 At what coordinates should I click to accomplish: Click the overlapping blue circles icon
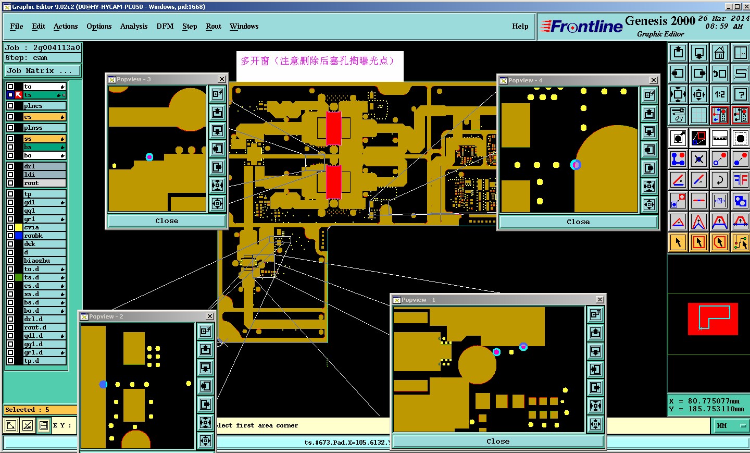tap(741, 201)
